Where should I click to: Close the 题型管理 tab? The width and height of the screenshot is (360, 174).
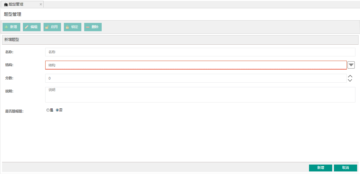click(41, 5)
